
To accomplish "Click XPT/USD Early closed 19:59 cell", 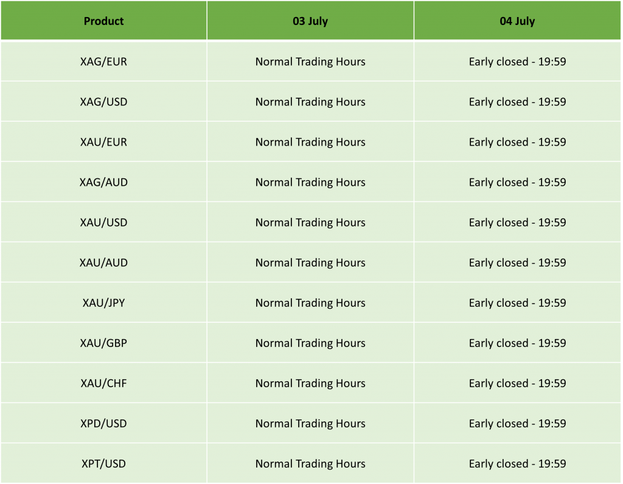I will pos(517,463).
